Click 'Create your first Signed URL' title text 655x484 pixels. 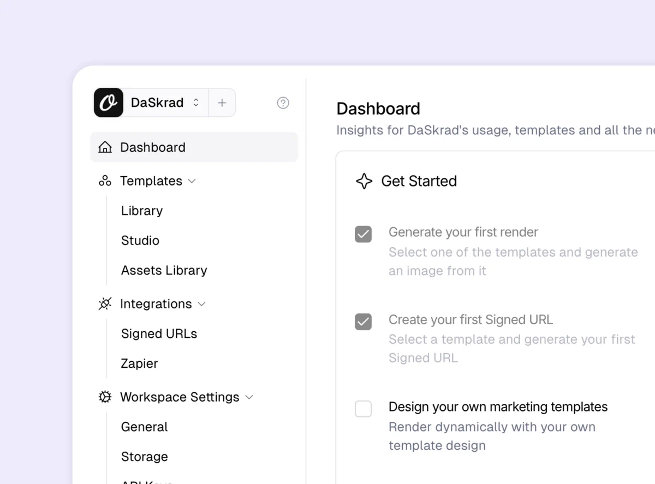click(471, 320)
